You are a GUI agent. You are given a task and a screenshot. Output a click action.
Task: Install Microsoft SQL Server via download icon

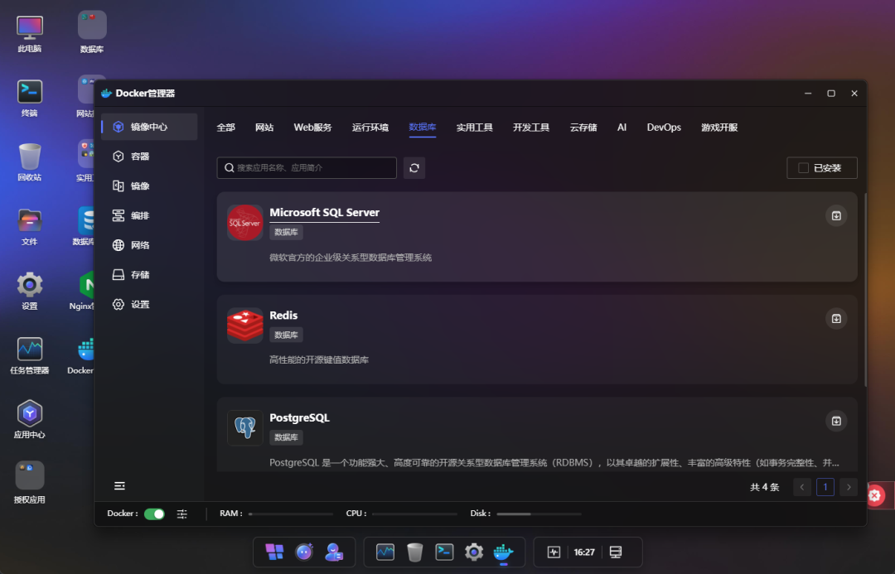click(836, 215)
